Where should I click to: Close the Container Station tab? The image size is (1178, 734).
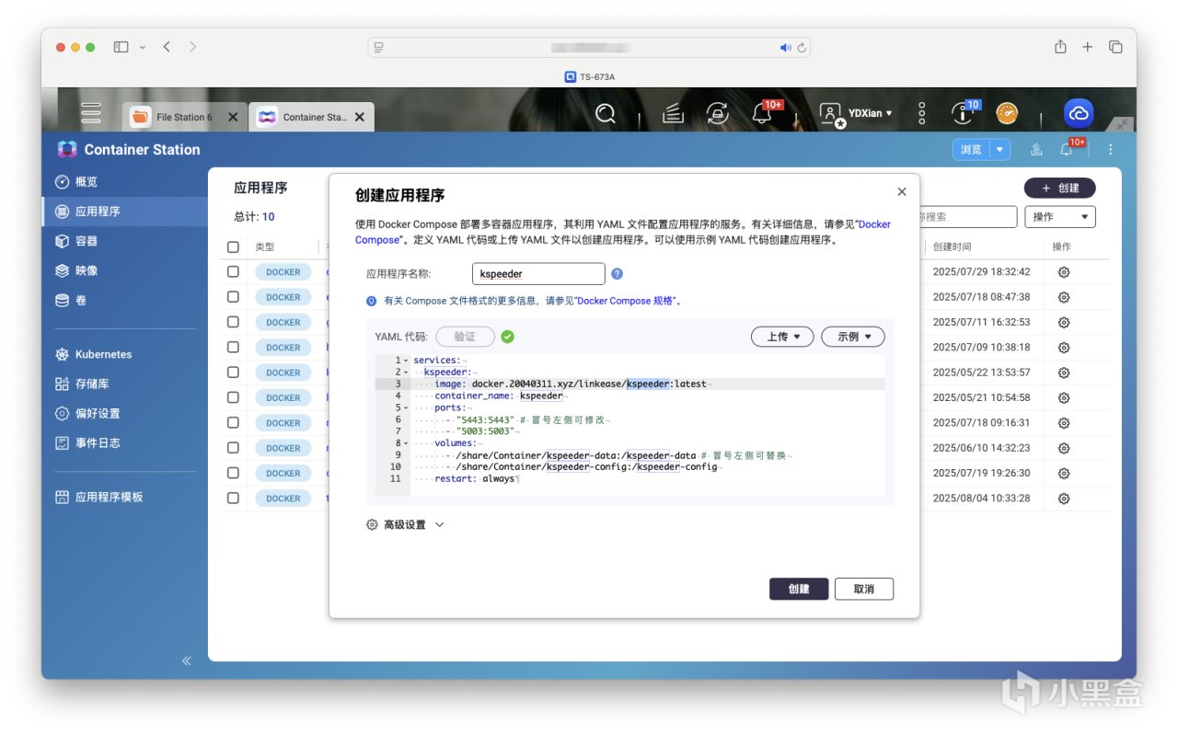pyautogui.click(x=359, y=117)
